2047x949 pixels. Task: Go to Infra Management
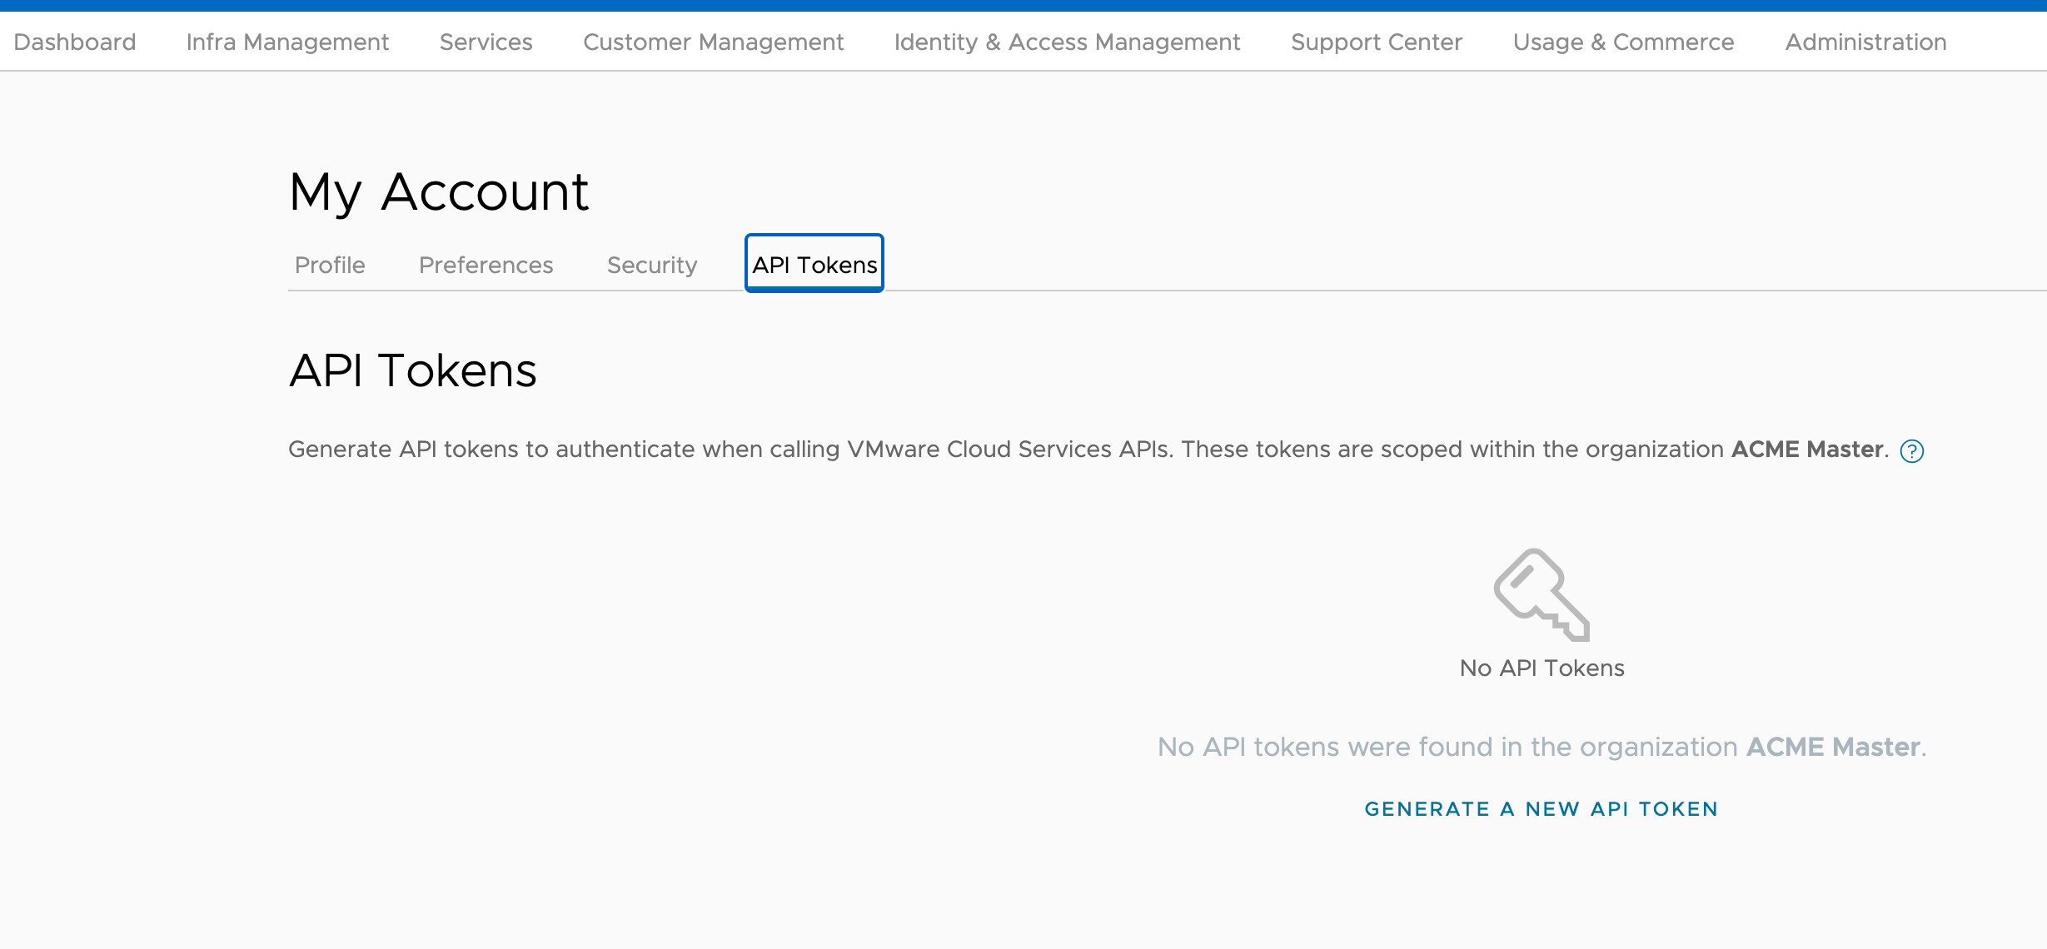[x=287, y=42]
